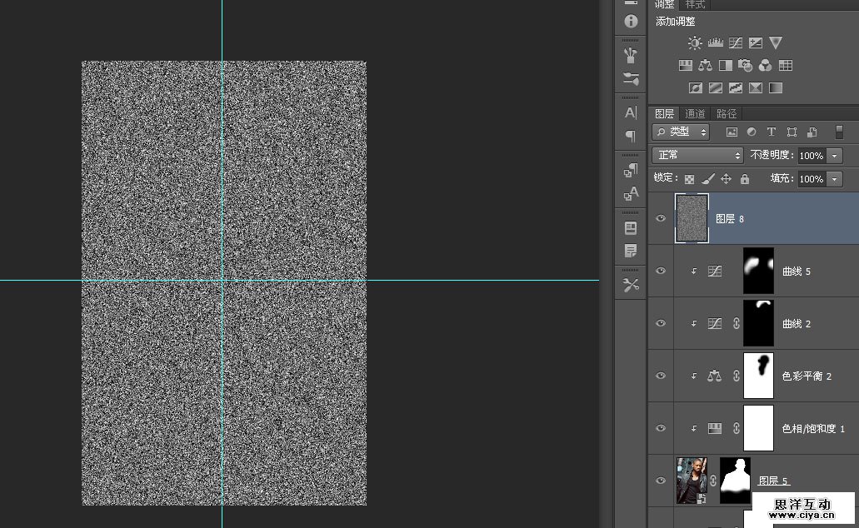This screenshot has height=528, width=859.
Task: Add a Photo Filter adjustment
Action: 746,65
